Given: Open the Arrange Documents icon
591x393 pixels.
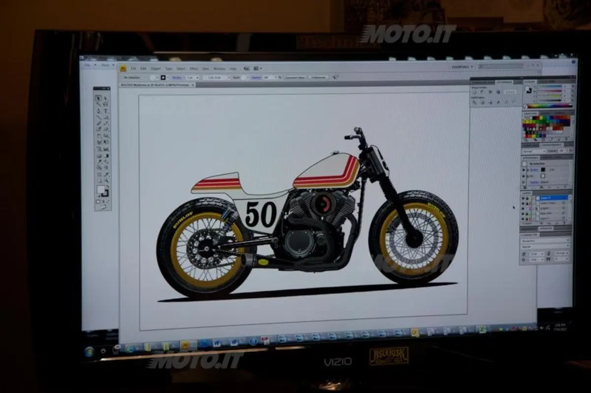Looking at the screenshot, I should click(257, 68).
